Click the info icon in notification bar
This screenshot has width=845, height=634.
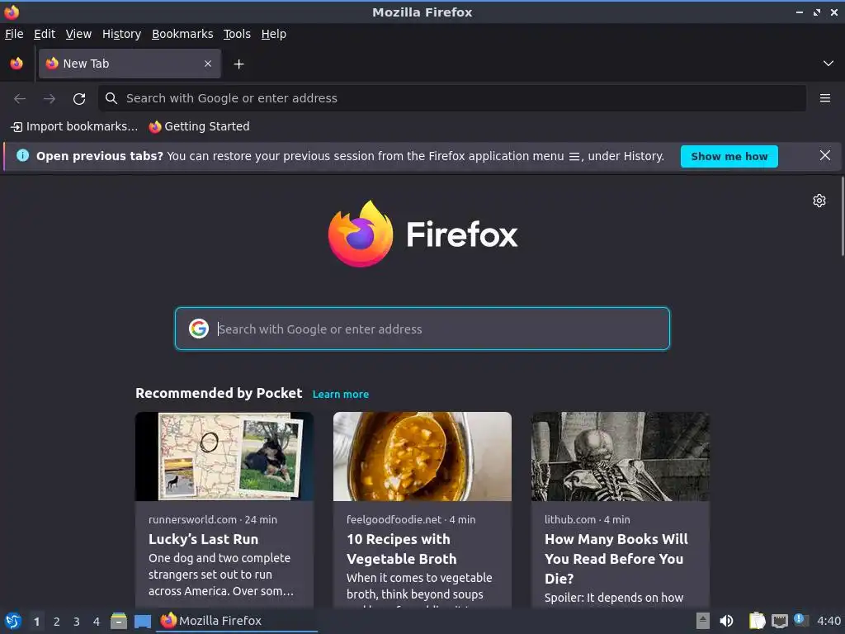(x=22, y=155)
